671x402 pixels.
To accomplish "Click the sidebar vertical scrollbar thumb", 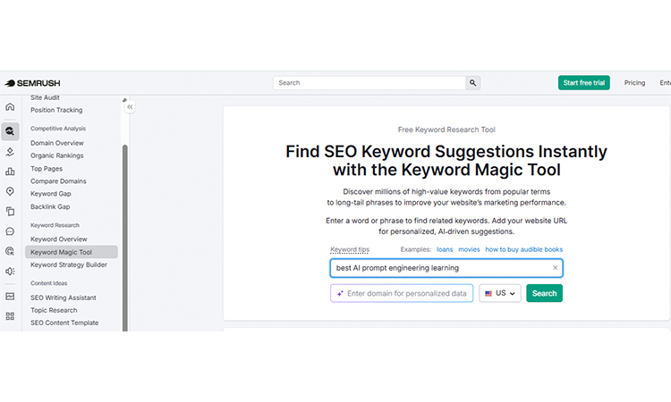I will point(125,238).
